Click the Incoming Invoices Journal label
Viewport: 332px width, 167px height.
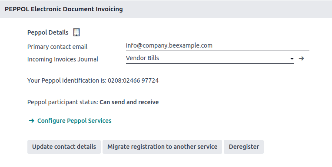pos(63,59)
